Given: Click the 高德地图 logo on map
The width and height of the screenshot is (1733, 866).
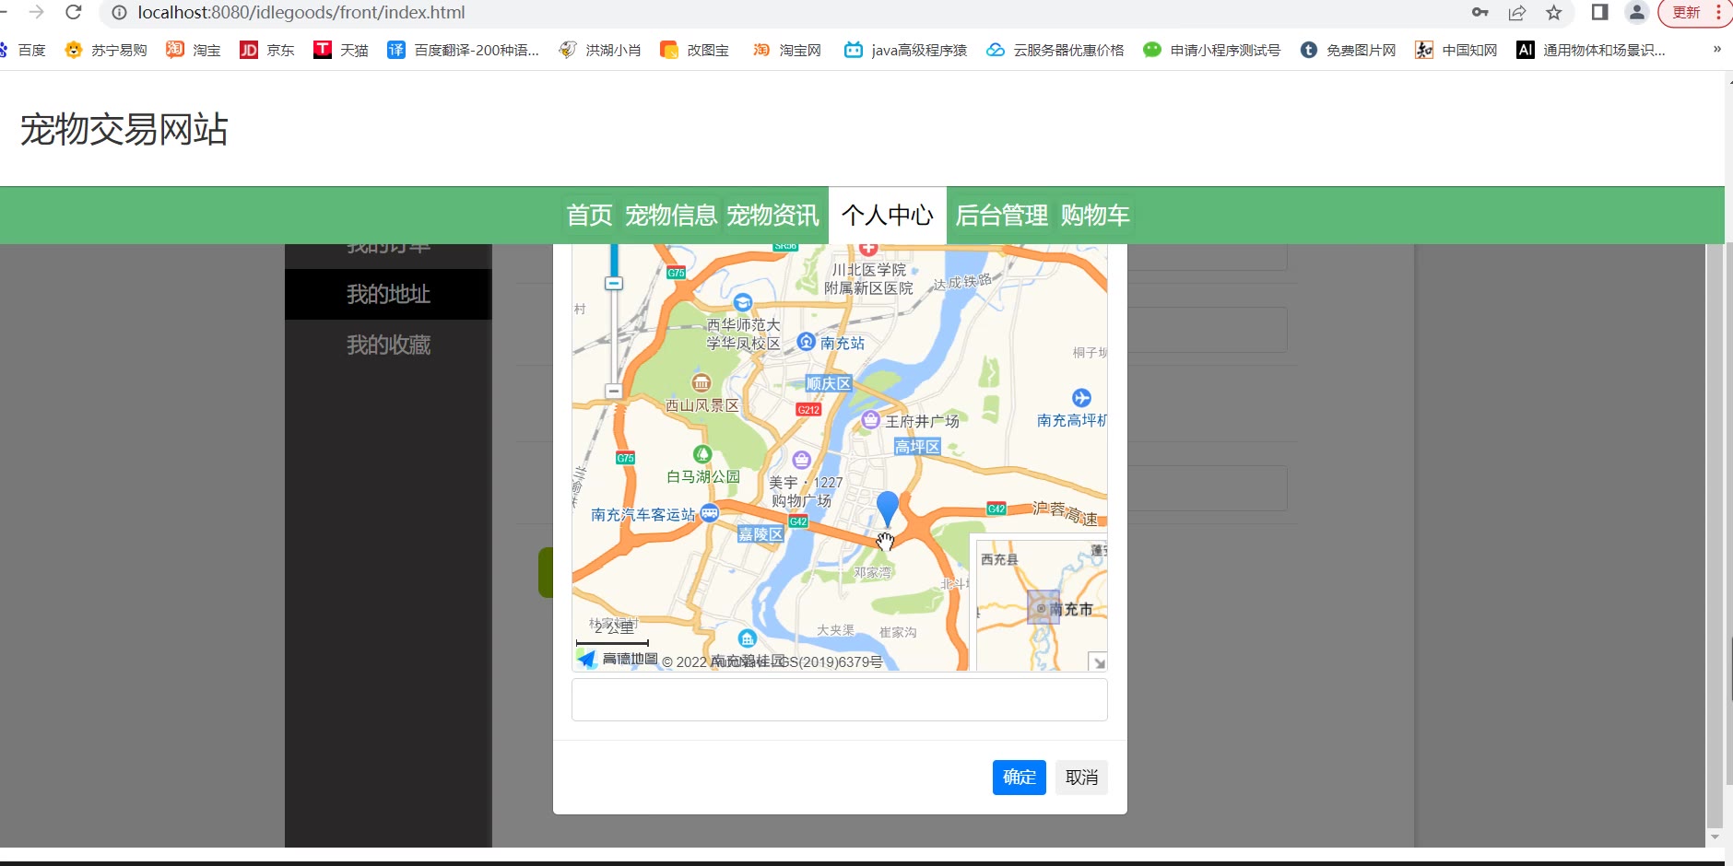Looking at the screenshot, I should click(618, 659).
